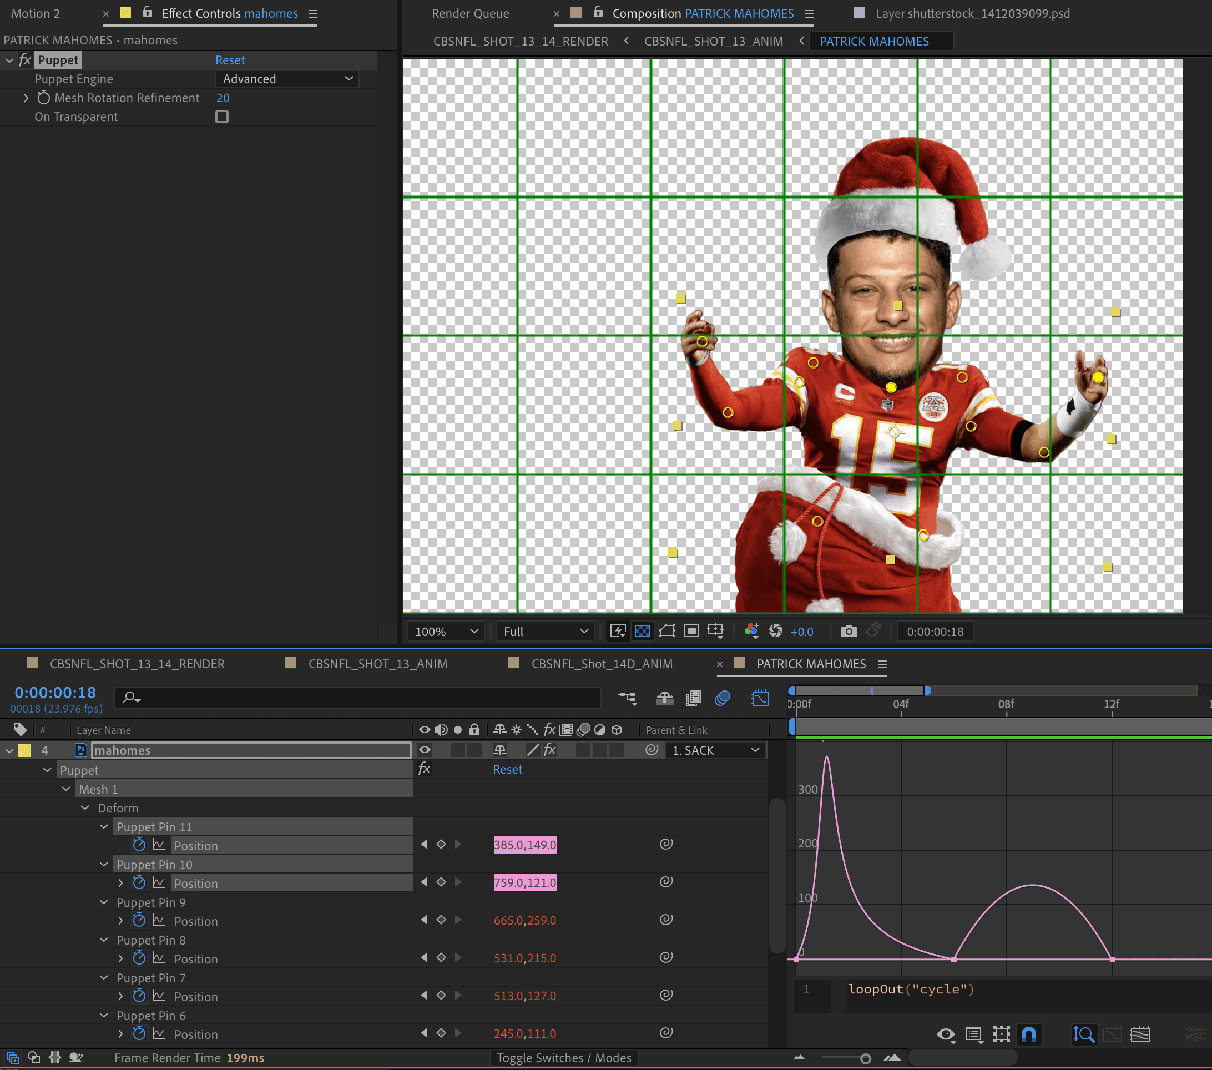
Task: Open the Render Queue tab
Action: pyautogui.click(x=470, y=13)
